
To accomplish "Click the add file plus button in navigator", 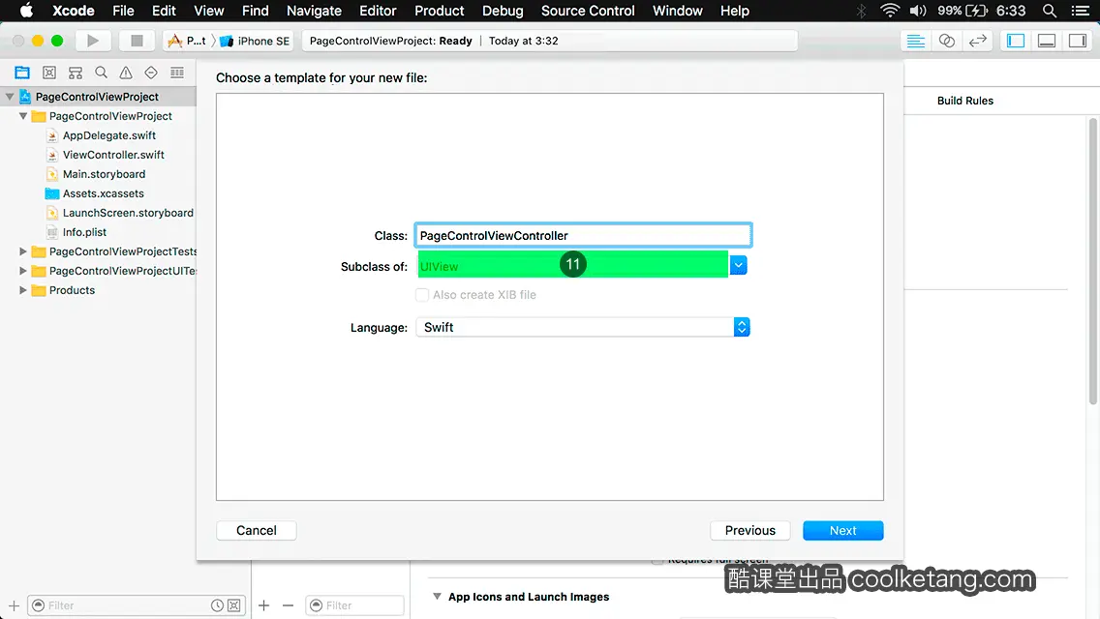I will pos(14,605).
